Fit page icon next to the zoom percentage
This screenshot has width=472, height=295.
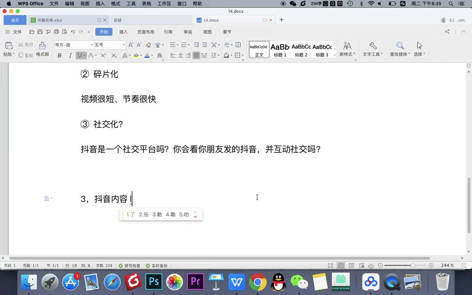tap(464, 265)
